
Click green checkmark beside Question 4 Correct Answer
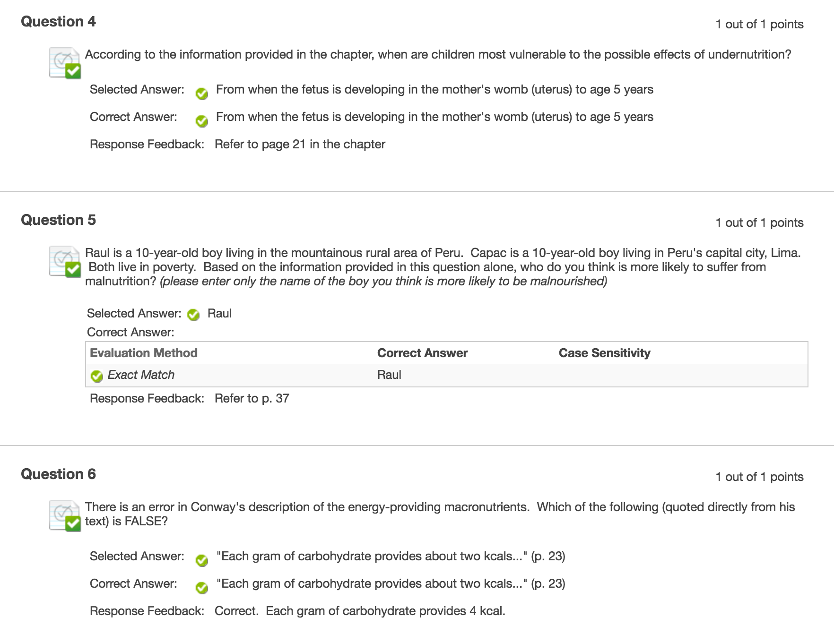click(202, 121)
